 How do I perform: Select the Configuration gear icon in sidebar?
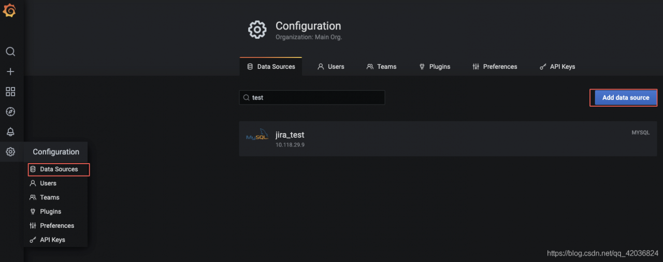click(x=10, y=152)
